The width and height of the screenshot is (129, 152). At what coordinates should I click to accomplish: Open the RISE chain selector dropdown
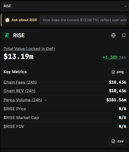click(65, 6)
